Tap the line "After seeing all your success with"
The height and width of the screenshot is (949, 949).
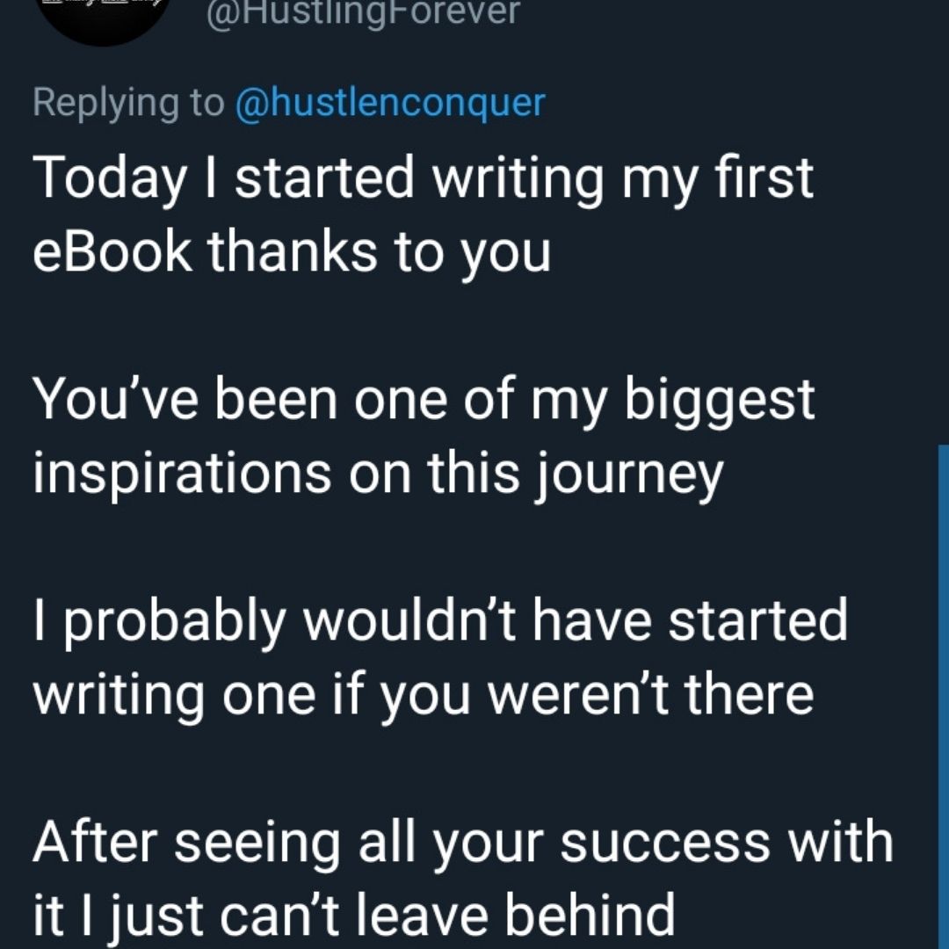click(463, 843)
